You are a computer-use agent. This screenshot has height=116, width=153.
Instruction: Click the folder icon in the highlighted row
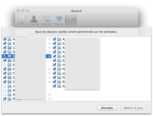tap(10, 56)
